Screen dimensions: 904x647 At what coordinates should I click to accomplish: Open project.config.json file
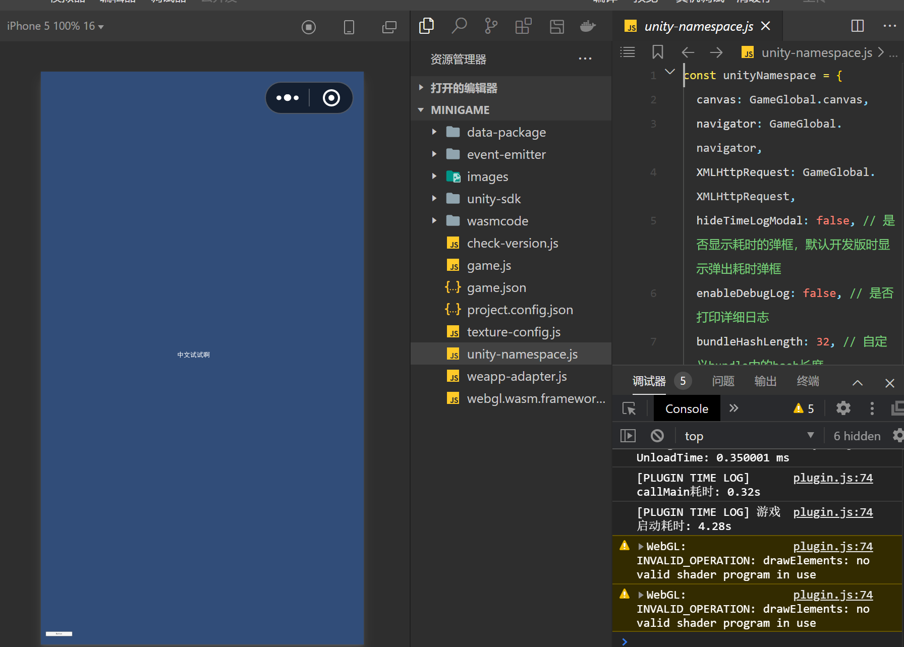pyautogui.click(x=511, y=310)
